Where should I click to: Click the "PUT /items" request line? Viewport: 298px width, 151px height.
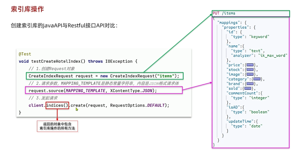pos(224,13)
